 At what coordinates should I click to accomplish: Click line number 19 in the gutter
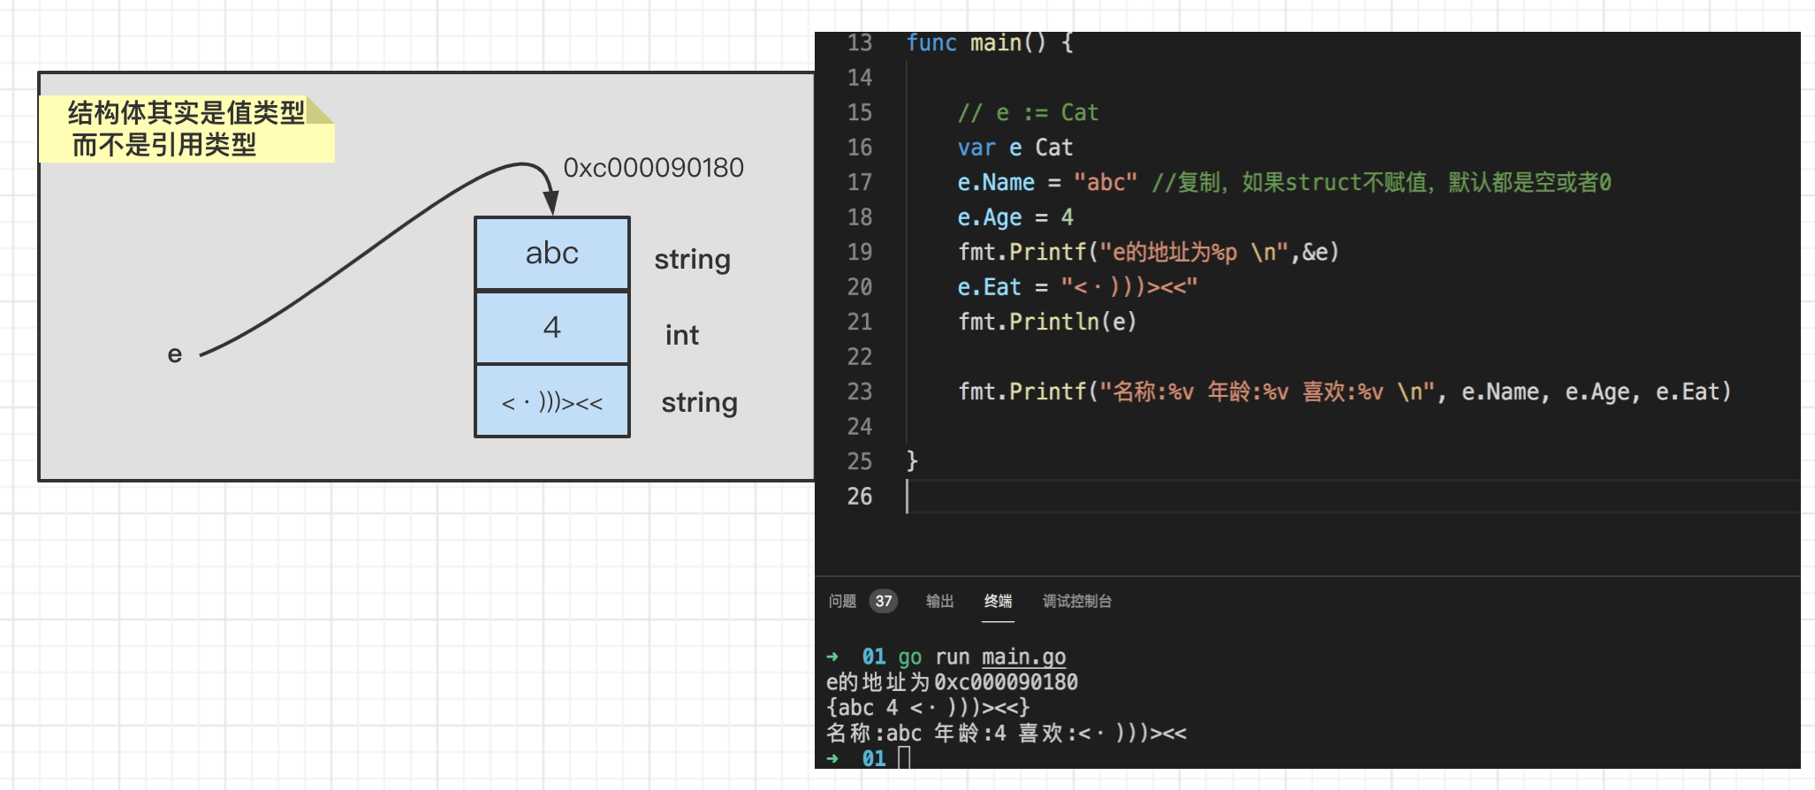point(859,252)
